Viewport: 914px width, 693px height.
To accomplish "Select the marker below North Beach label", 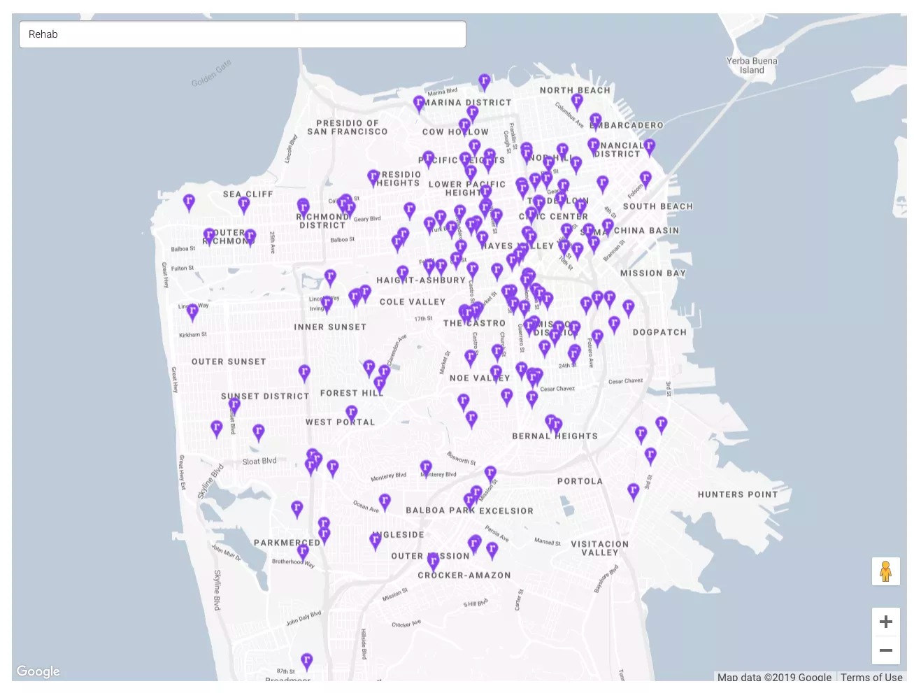I will click(x=577, y=101).
